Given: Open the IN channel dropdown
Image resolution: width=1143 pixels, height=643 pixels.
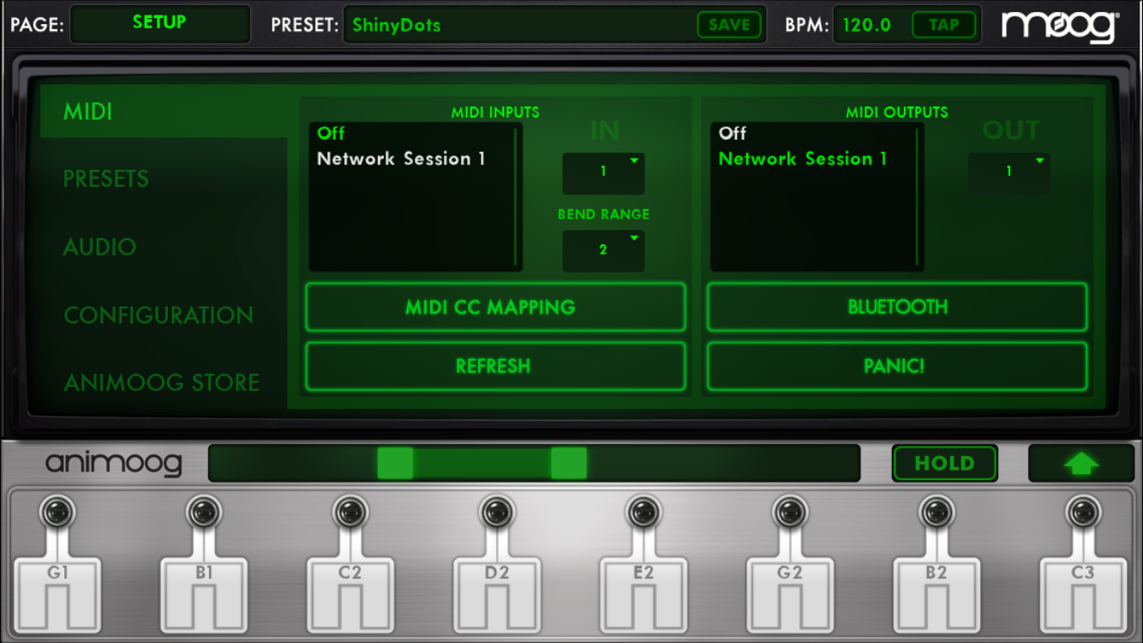Looking at the screenshot, I should click(x=603, y=173).
